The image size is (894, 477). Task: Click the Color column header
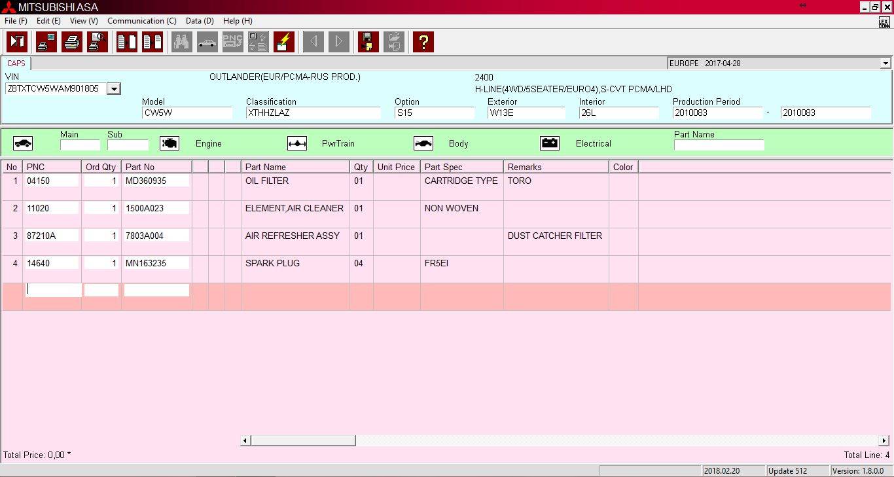pyautogui.click(x=623, y=167)
